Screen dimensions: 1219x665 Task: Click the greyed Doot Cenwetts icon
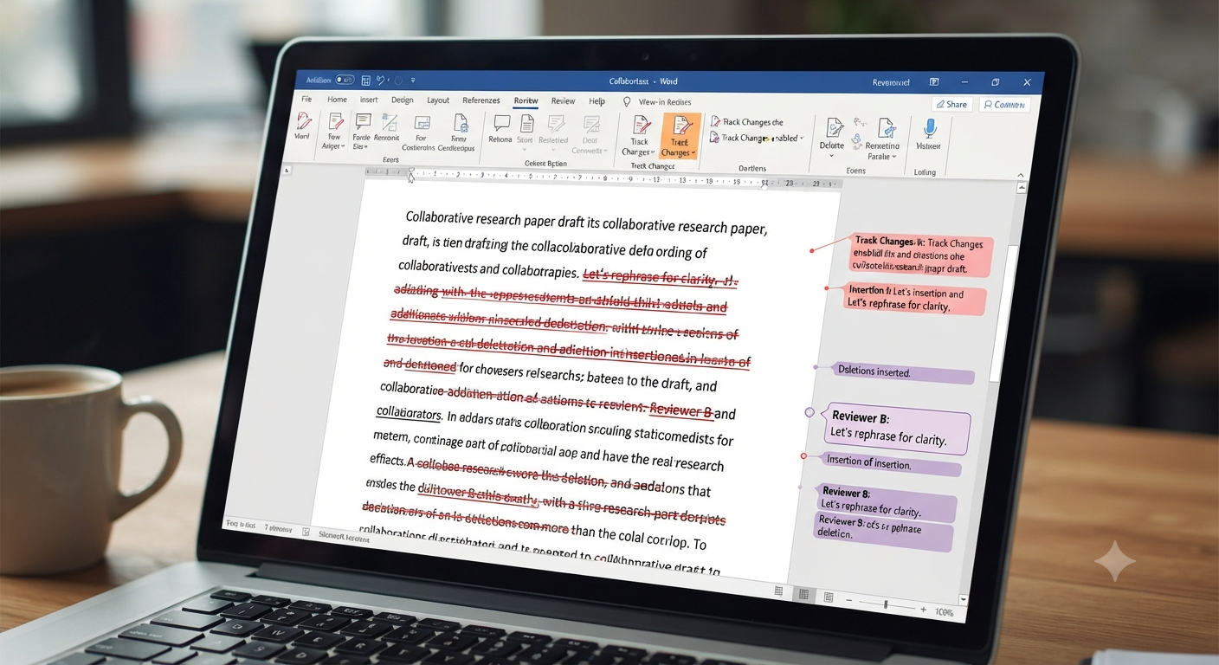point(591,126)
